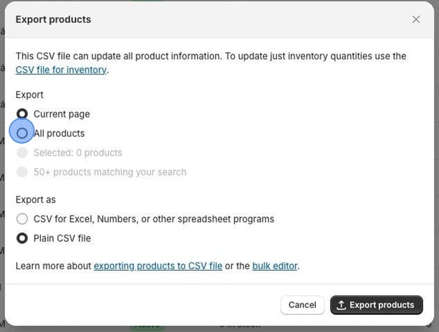Select the Current page radio circle
439x332 pixels.
(x=22, y=114)
